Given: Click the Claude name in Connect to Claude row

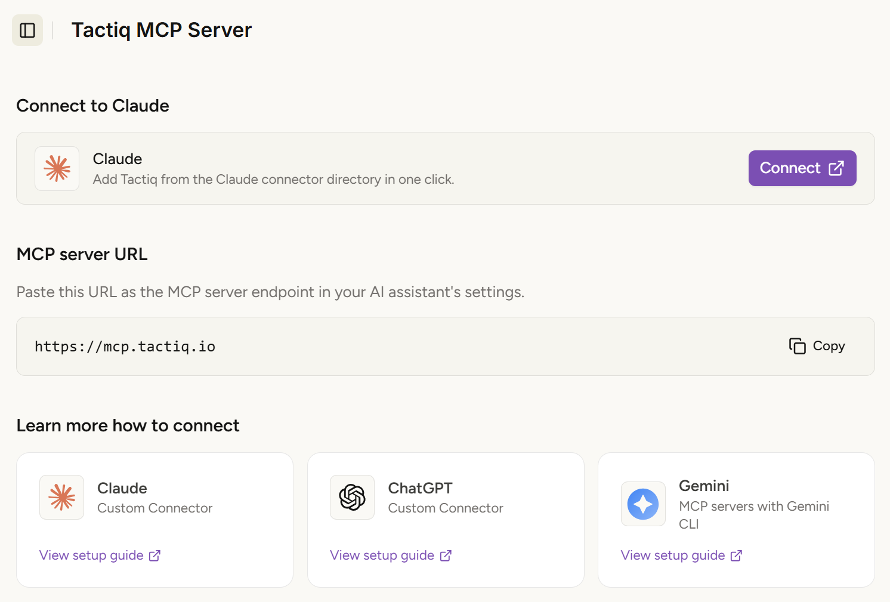Looking at the screenshot, I should [118, 159].
